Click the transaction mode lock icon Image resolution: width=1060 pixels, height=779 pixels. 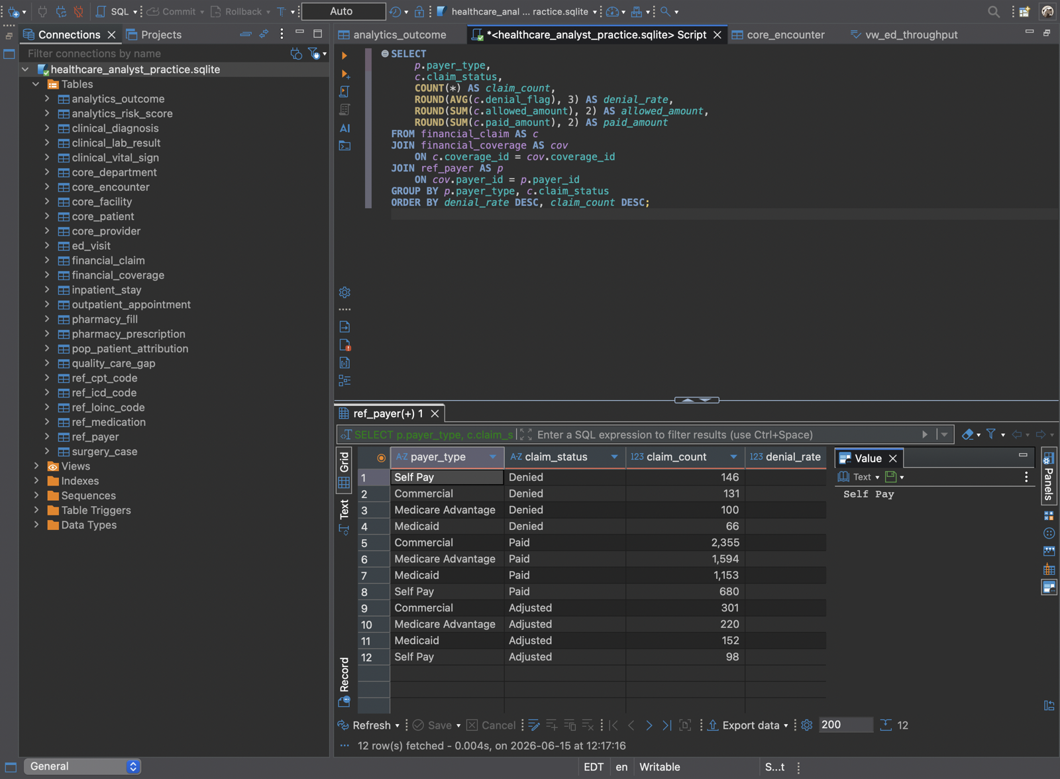(x=419, y=11)
